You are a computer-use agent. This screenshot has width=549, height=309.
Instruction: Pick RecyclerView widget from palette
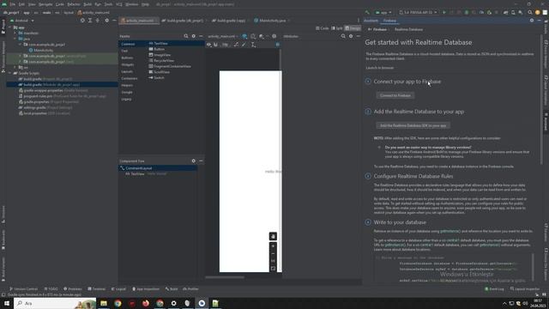(161, 61)
